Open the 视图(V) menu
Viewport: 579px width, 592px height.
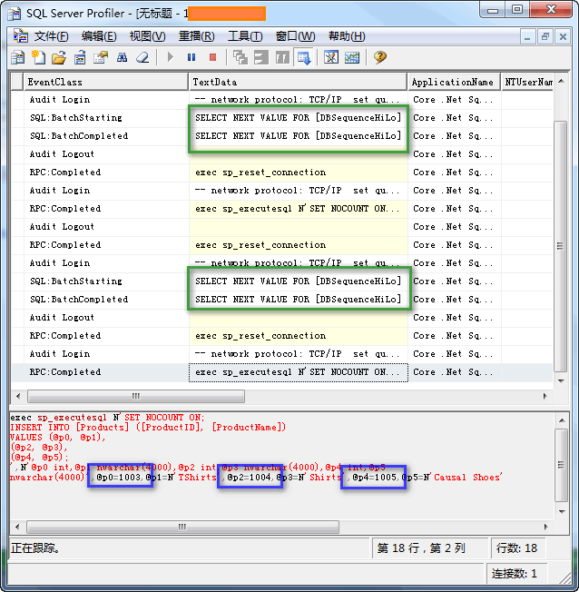(148, 36)
